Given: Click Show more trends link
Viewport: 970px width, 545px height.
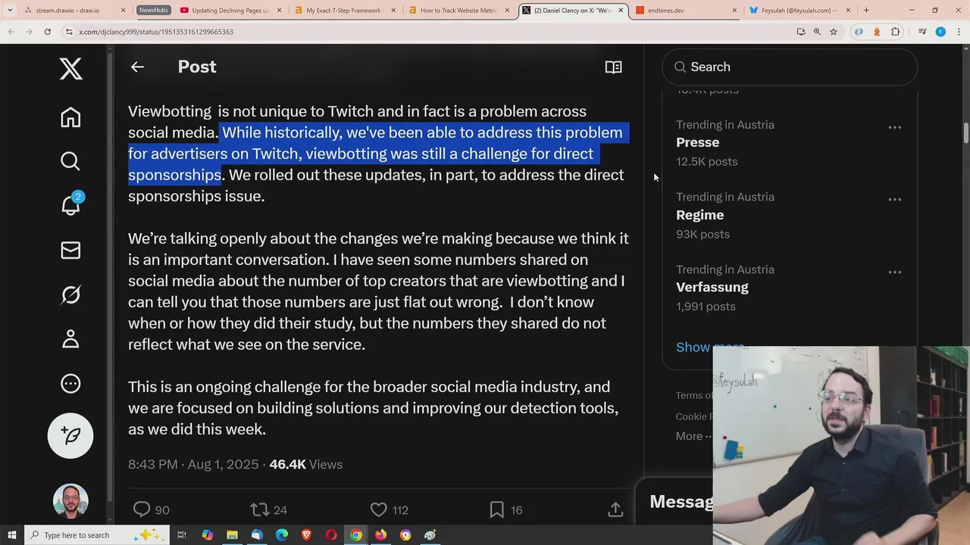Looking at the screenshot, I should (709, 347).
